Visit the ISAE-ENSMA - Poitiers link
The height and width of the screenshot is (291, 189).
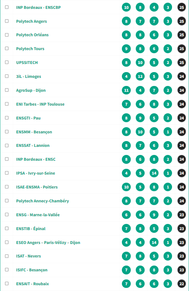tap(37, 187)
